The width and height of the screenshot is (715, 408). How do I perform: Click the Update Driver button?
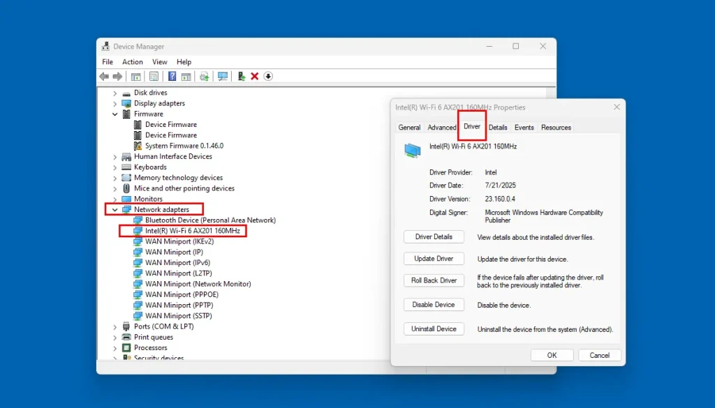434,259
